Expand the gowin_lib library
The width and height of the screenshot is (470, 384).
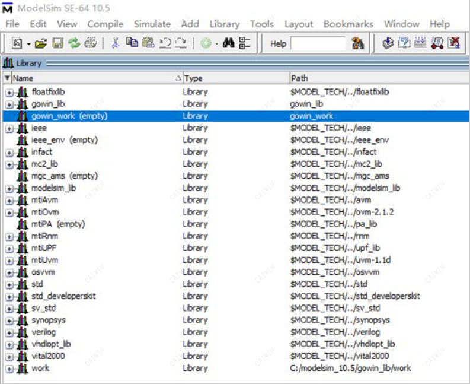pyautogui.click(x=9, y=105)
